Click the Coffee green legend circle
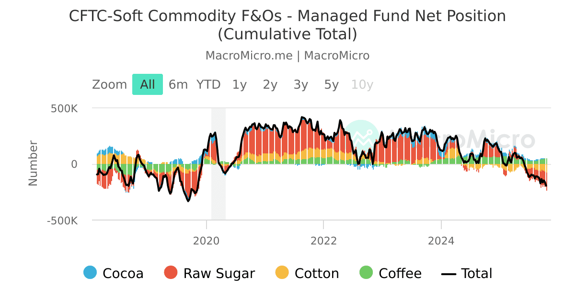This screenshot has width=575, height=302. [x=366, y=273]
